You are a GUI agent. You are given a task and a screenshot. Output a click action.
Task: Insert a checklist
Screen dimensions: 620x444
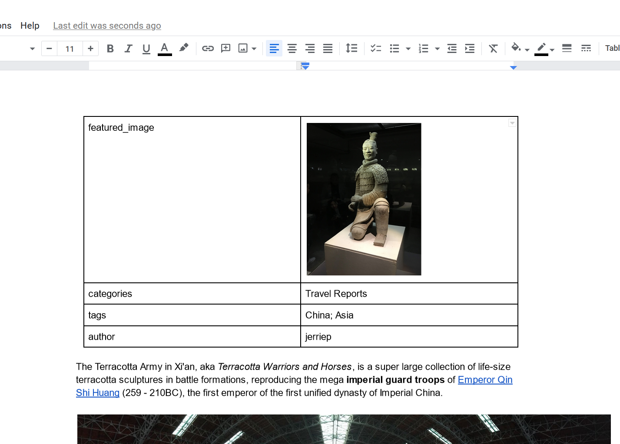click(x=376, y=48)
